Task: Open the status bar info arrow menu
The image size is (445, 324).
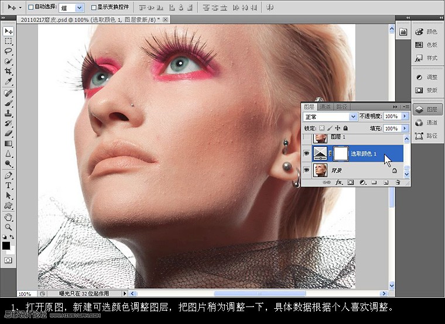Action: click(x=124, y=294)
